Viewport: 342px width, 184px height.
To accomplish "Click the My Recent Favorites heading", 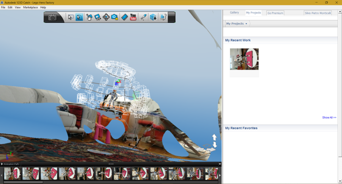I will (241, 128).
